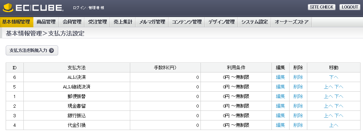The width and height of the screenshot is (363, 135).
Task: Move 現金書留 down with 下へ
Action: (x=339, y=106)
